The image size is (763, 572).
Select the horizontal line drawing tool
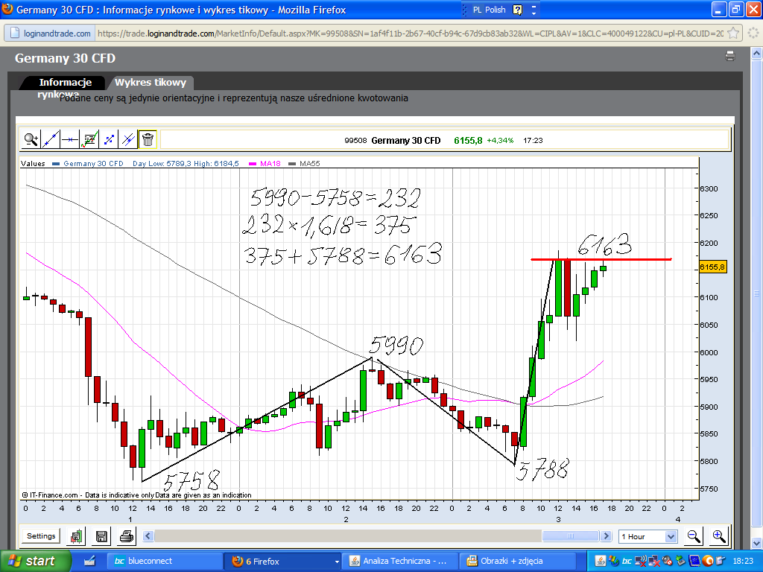pos(70,139)
